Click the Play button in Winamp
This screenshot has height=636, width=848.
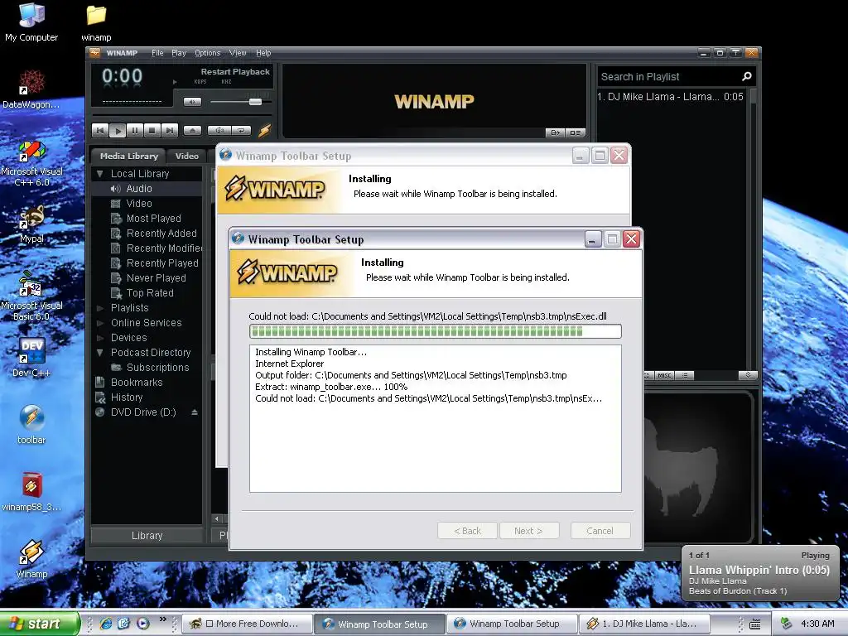pyautogui.click(x=118, y=130)
